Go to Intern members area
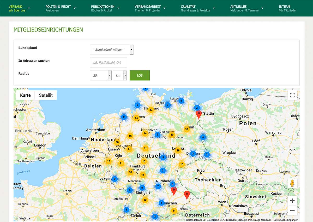Image resolution: width=313 pixels, height=222 pixels. (x=288, y=8)
